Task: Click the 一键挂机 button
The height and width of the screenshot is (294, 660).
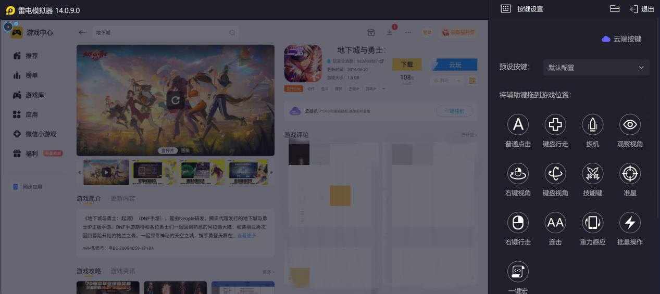Action: click(454, 111)
